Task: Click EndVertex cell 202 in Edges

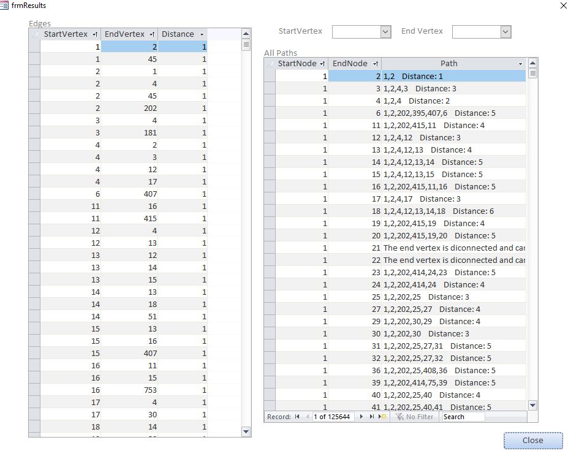Action: coord(129,108)
